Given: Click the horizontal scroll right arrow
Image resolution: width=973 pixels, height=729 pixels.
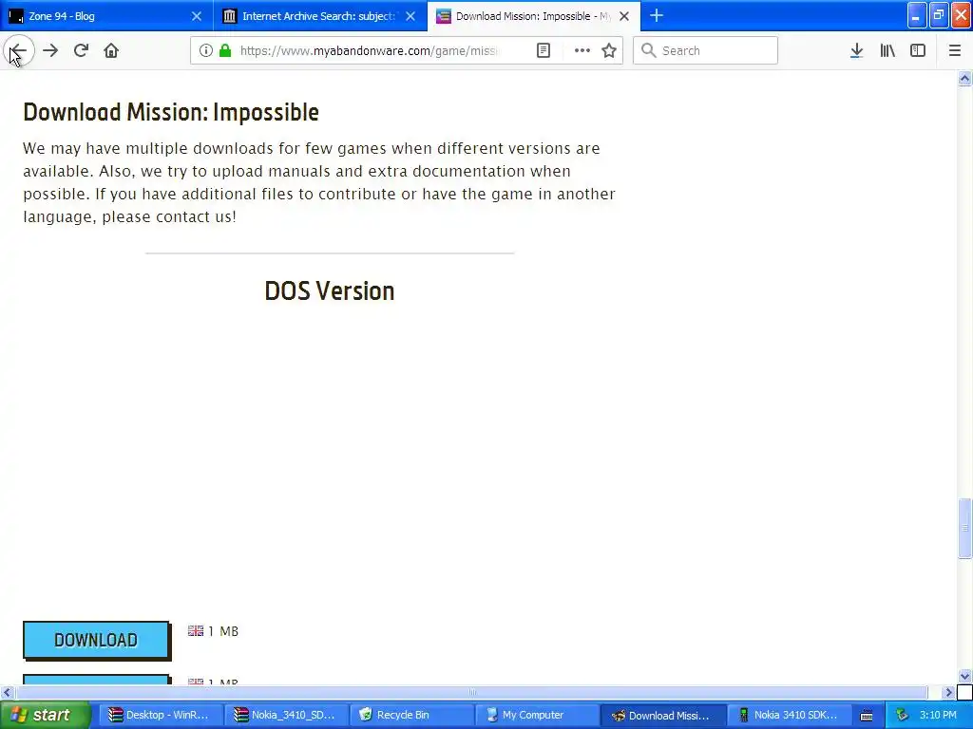Looking at the screenshot, I should 948,692.
